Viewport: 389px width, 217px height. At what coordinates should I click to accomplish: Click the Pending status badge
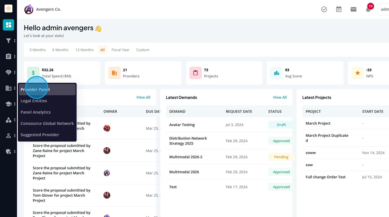coord(281,157)
